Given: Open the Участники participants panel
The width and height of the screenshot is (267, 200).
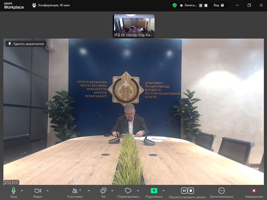Looking at the screenshot, I should coord(75,191).
